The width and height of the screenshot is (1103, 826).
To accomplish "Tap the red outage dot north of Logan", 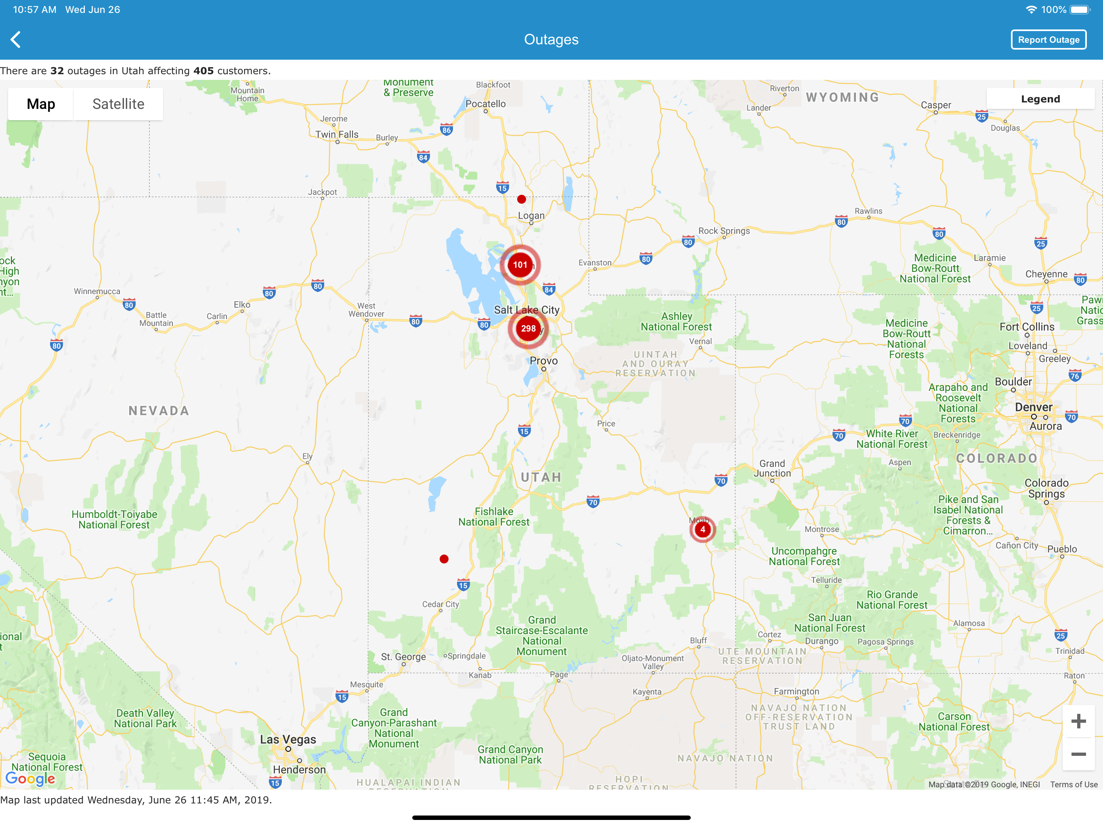I will coord(521,199).
